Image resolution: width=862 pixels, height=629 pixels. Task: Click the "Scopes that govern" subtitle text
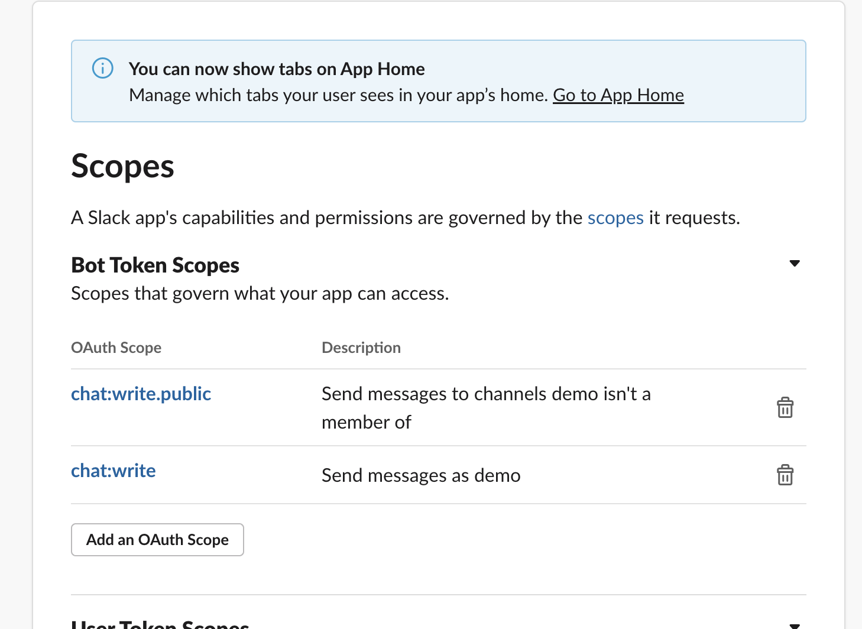tap(260, 294)
